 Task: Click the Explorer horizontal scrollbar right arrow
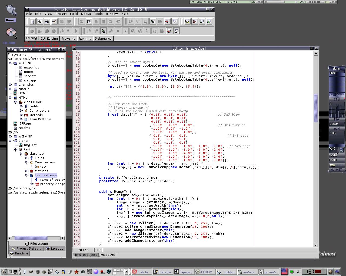click(63, 238)
